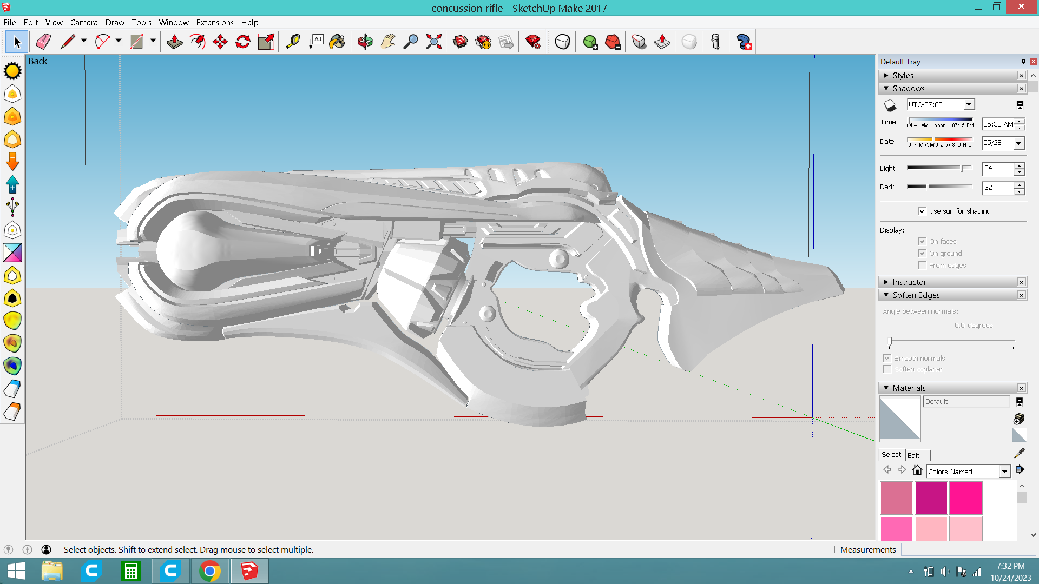Toggle Use sun for shading checkbox
Image resolution: width=1039 pixels, height=584 pixels.
(922, 211)
